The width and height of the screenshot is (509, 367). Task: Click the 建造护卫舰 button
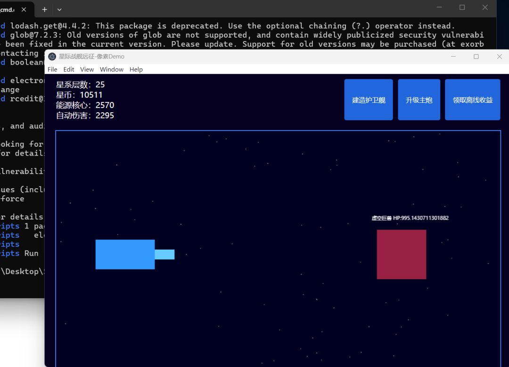[x=369, y=100]
